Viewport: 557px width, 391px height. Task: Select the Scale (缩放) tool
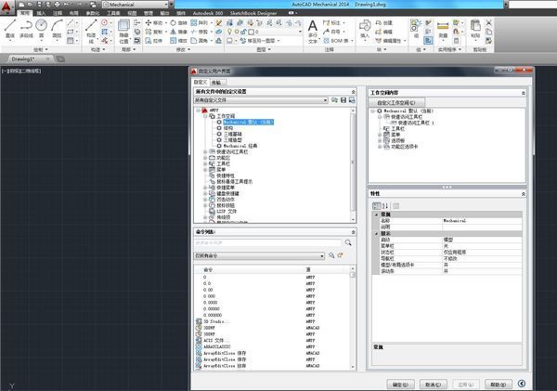178,41
